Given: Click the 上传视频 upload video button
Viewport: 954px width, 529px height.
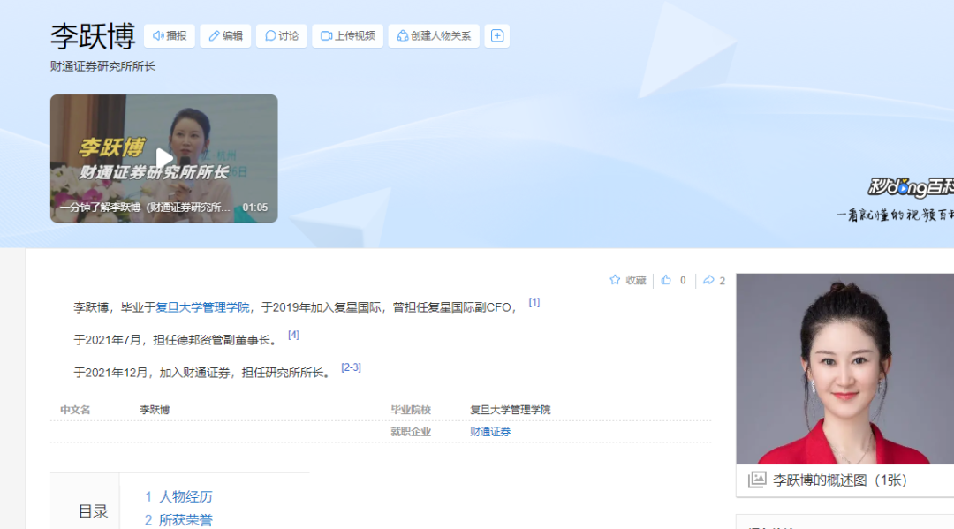Looking at the screenshot, I should (x=347, y=36).
